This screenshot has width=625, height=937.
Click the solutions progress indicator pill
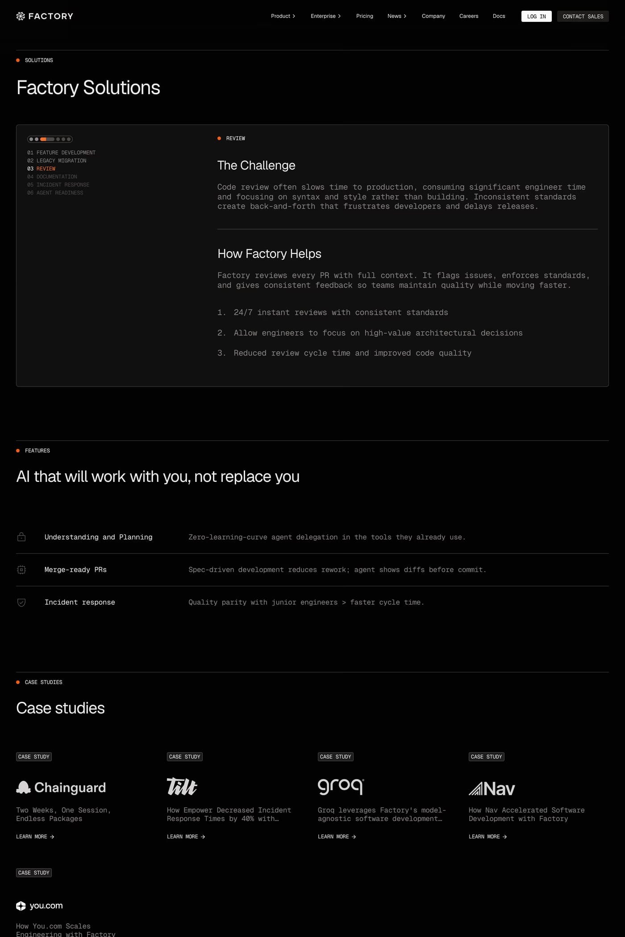(50, 139)
